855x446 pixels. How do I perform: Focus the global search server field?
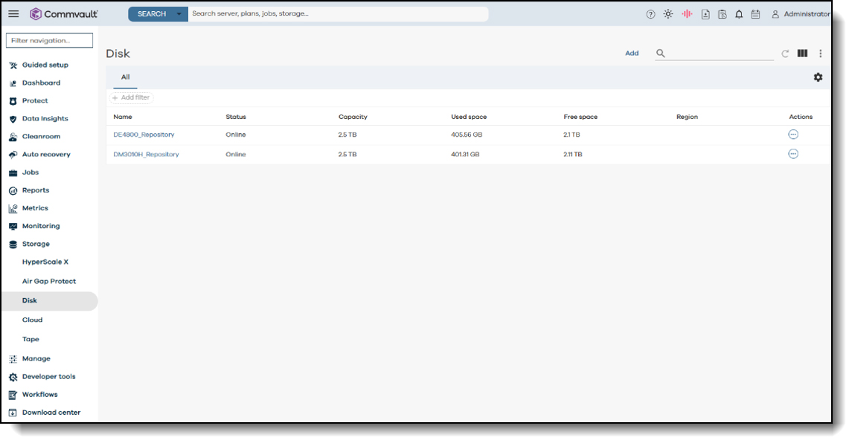[x=338, y=13]
